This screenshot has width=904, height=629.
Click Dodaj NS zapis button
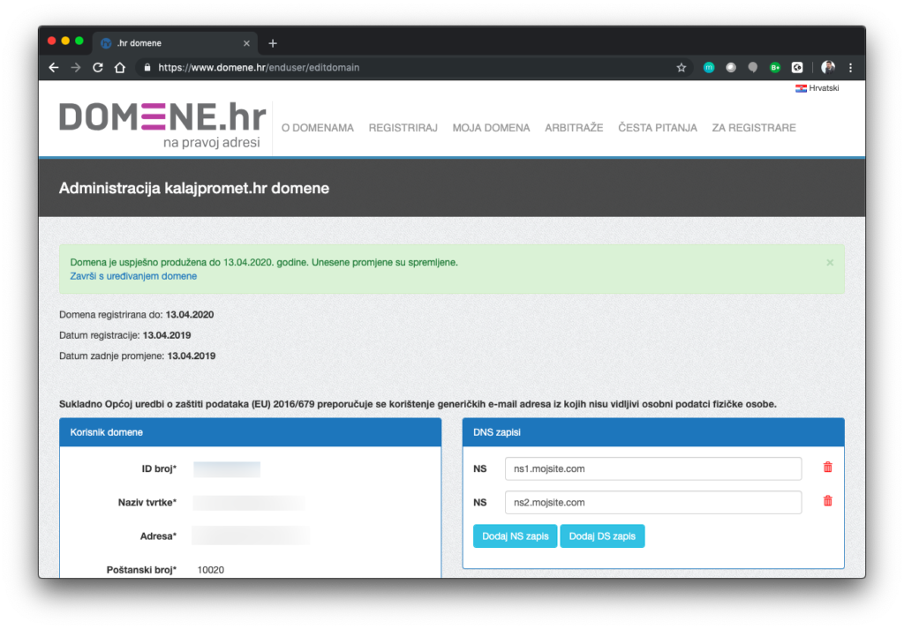(515, 536)
